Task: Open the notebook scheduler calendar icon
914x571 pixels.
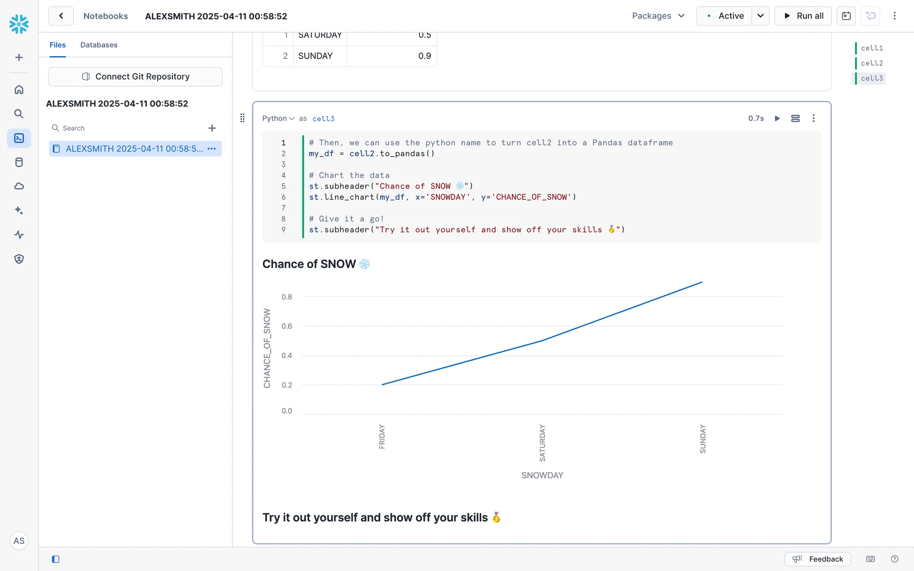Action: (846, 16)
